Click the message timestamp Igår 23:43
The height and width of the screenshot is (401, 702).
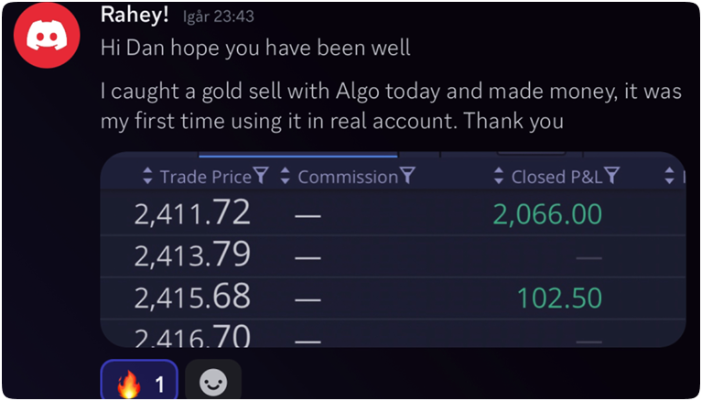coord(219,16)
